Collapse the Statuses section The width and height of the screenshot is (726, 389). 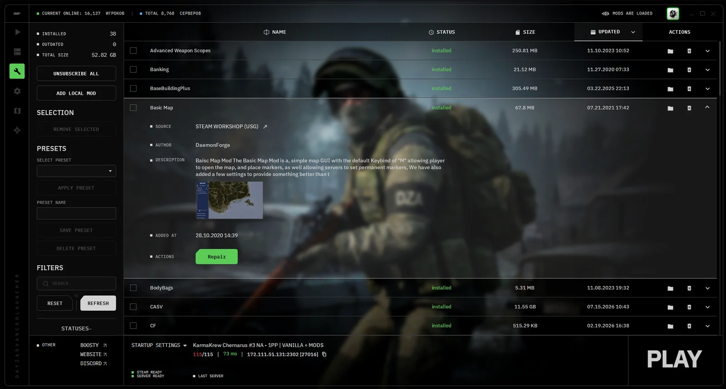(x=76, y=329)
